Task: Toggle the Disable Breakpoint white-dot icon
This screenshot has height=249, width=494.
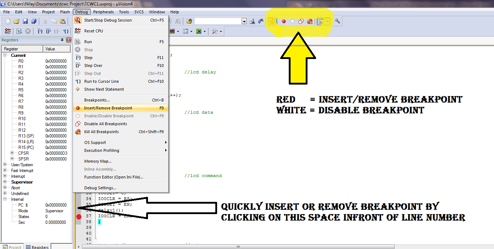Action: (292, 21)
